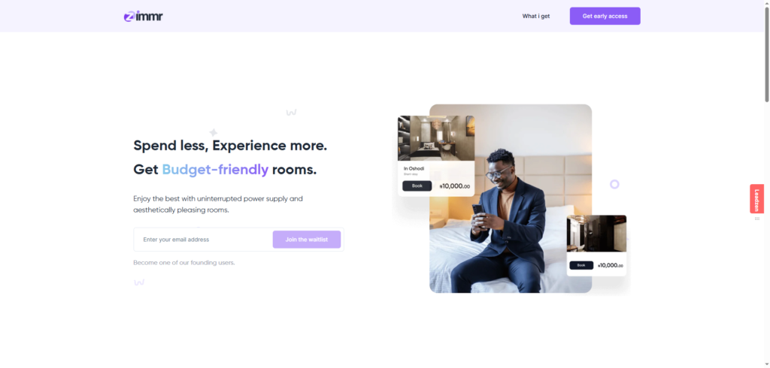The image size is (770, 368).
Task: Click the purple ring icon beside hero image
Action: [x=614, y=185]
